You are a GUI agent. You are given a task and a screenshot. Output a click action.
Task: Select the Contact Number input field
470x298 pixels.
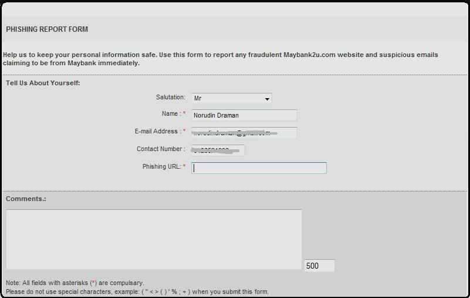coord(218,150)
